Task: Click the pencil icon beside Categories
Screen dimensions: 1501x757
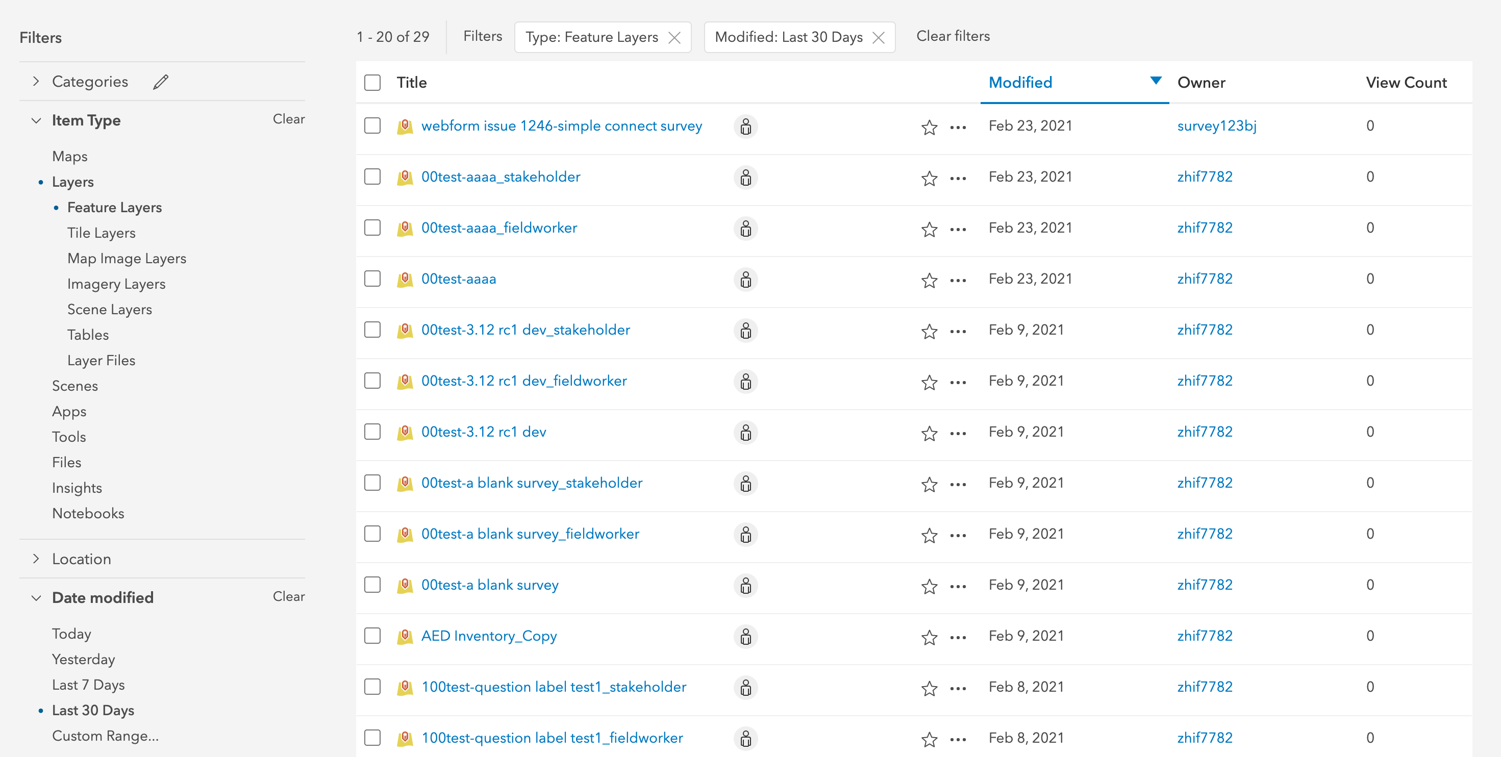Action: click(x=161, y=82)
